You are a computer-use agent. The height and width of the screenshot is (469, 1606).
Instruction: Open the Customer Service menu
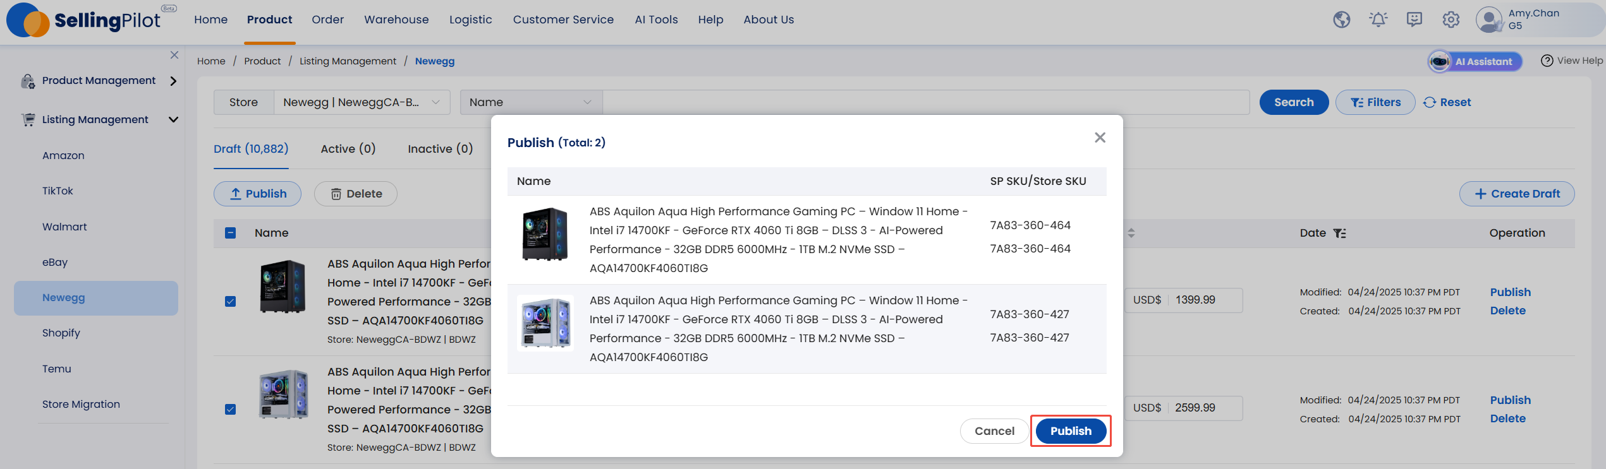pos(563,20)
